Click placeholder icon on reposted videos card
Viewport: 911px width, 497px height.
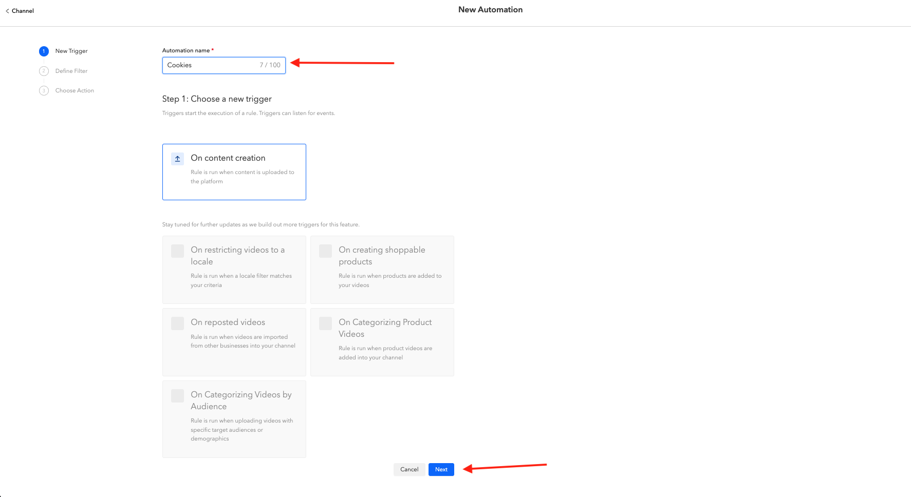click(x=177, y=323)
